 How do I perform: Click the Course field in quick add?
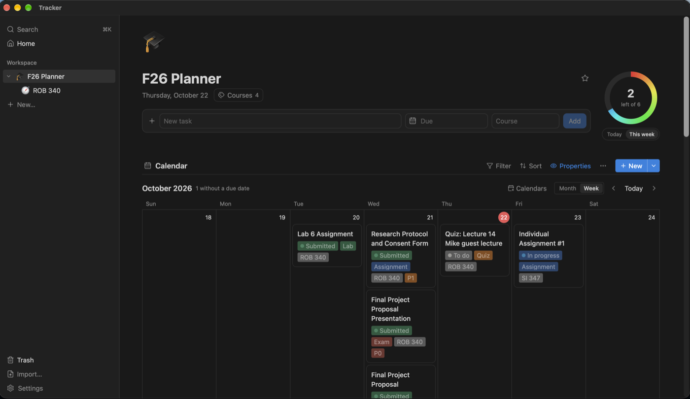pos(525,121)
